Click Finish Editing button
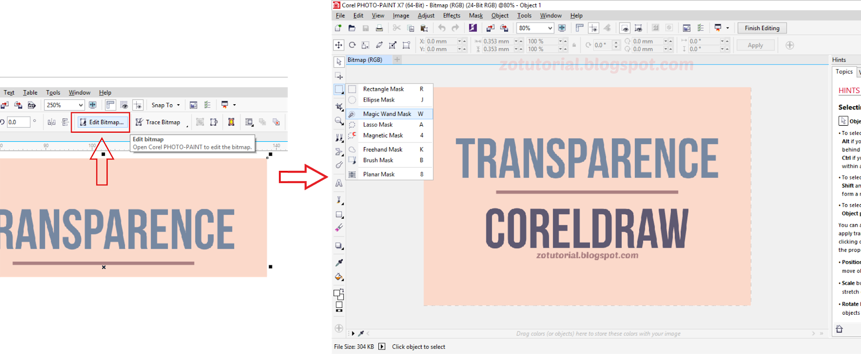 click(x=762, y=28)
